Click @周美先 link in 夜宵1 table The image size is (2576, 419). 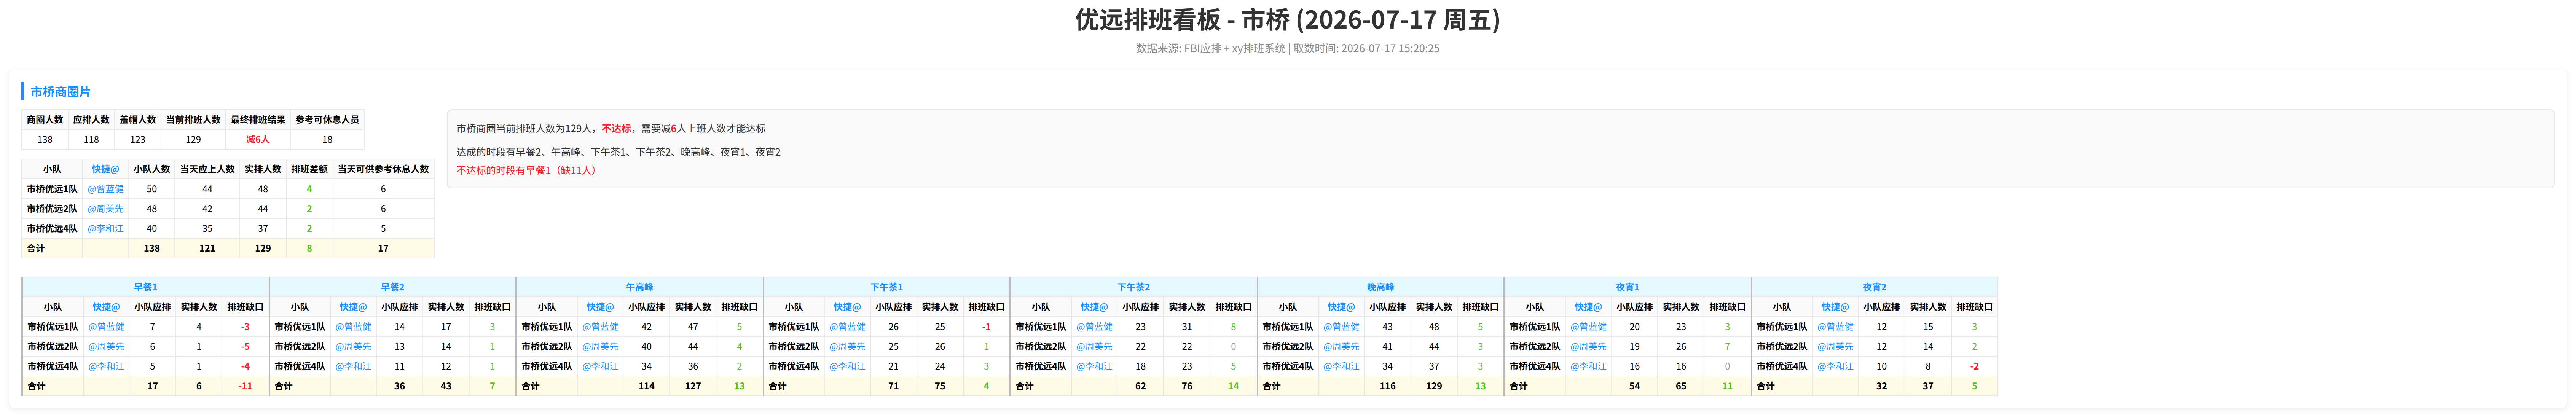(x=1588, y=347)
